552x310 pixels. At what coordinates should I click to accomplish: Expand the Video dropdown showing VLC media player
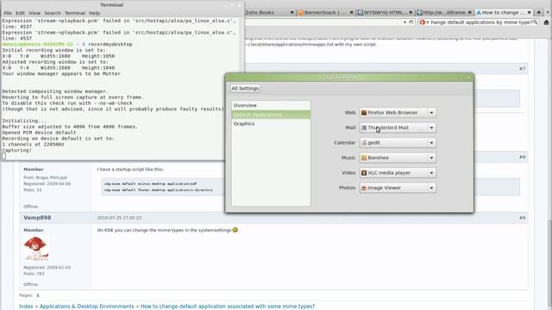click(x=398, y=173)
